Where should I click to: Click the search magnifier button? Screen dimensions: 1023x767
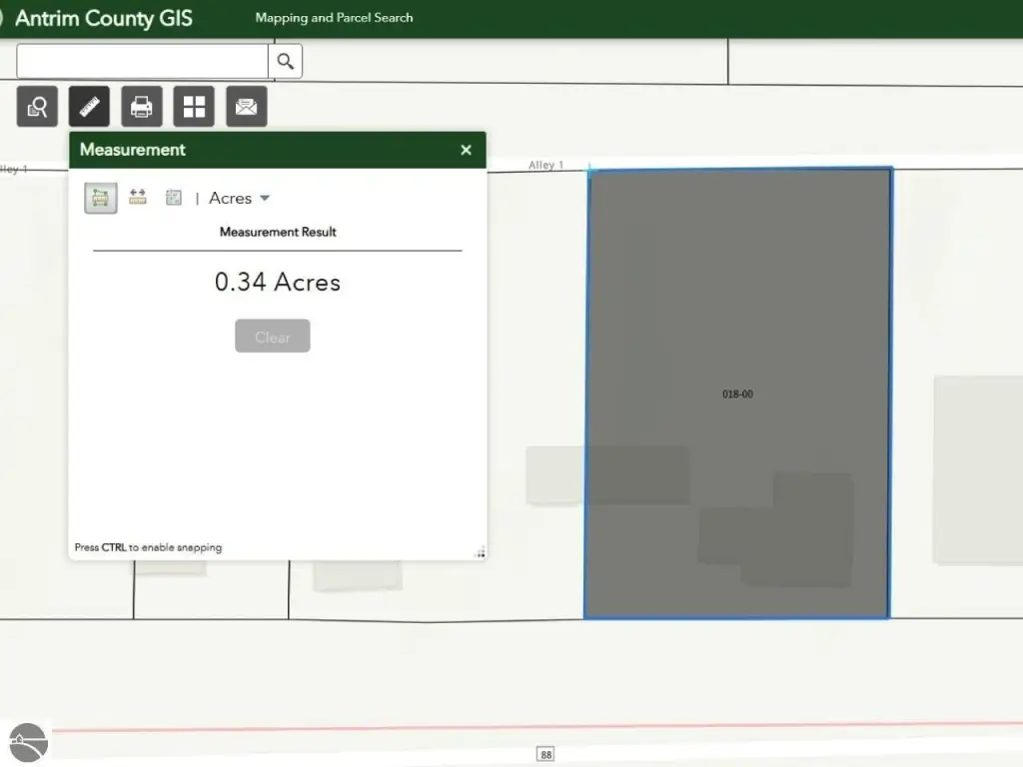[285, 61]
